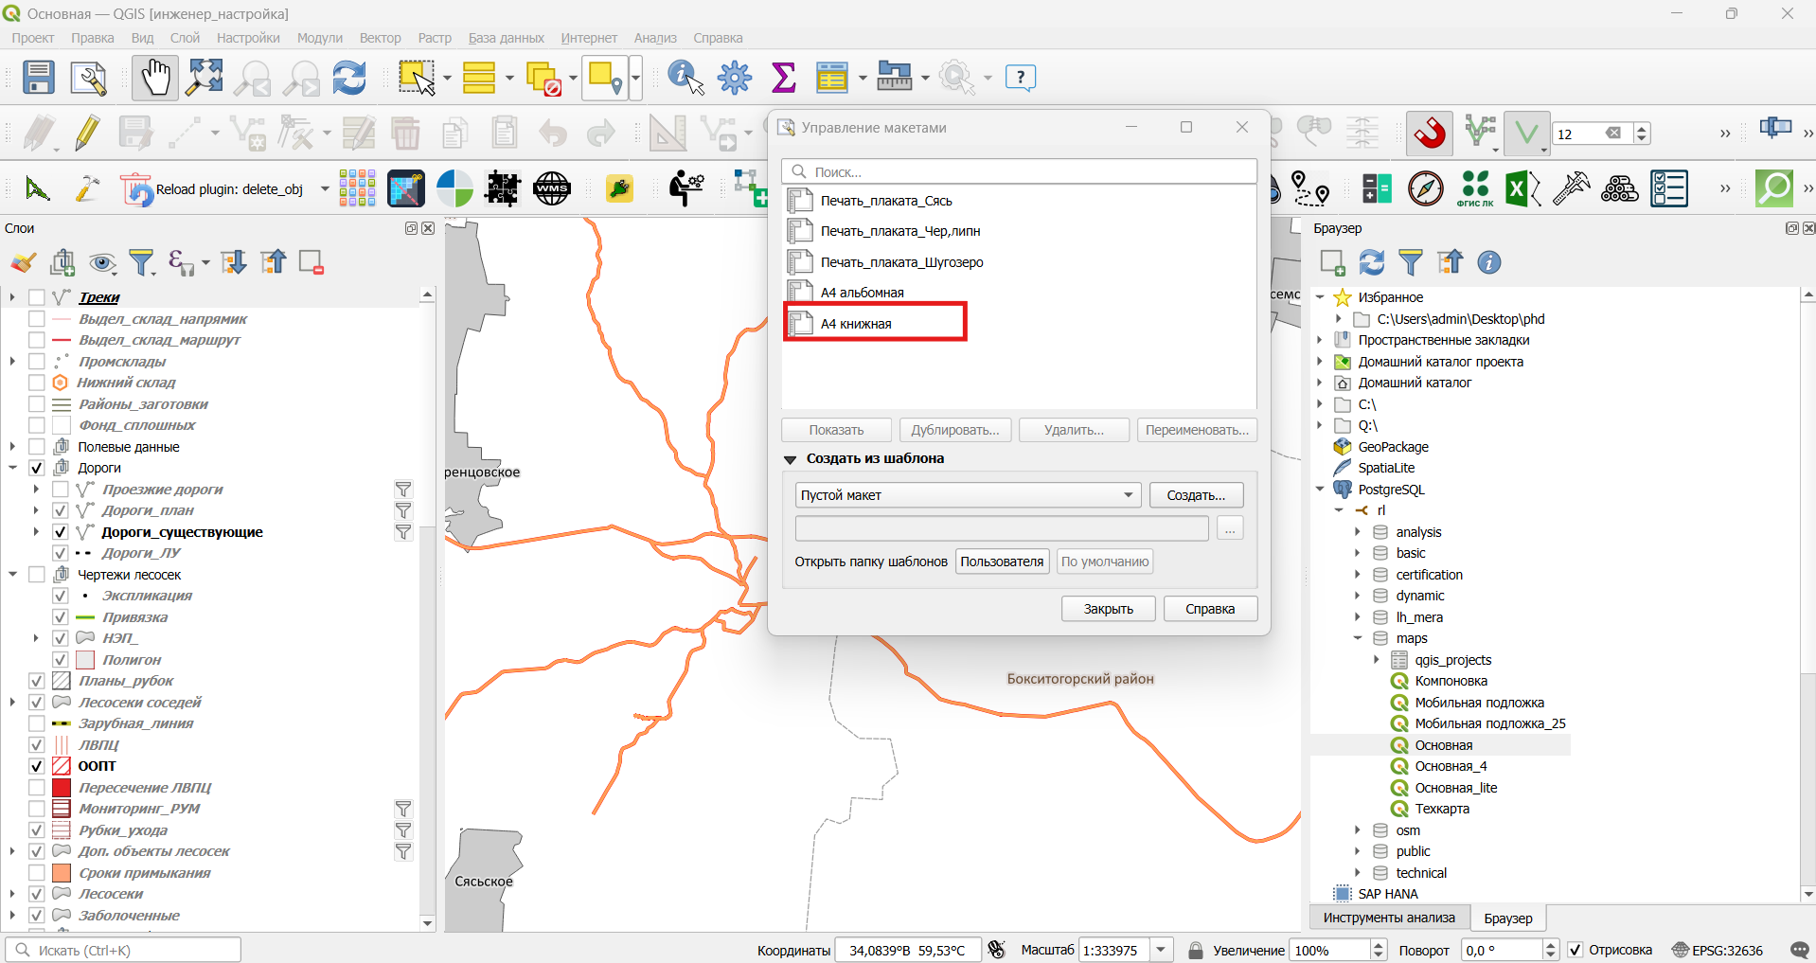The height and width of the screenshot is (963, 1816).
Task: Open the Пустой макет template dropdown
Action: pyautogui.click(x=967, y=495)
